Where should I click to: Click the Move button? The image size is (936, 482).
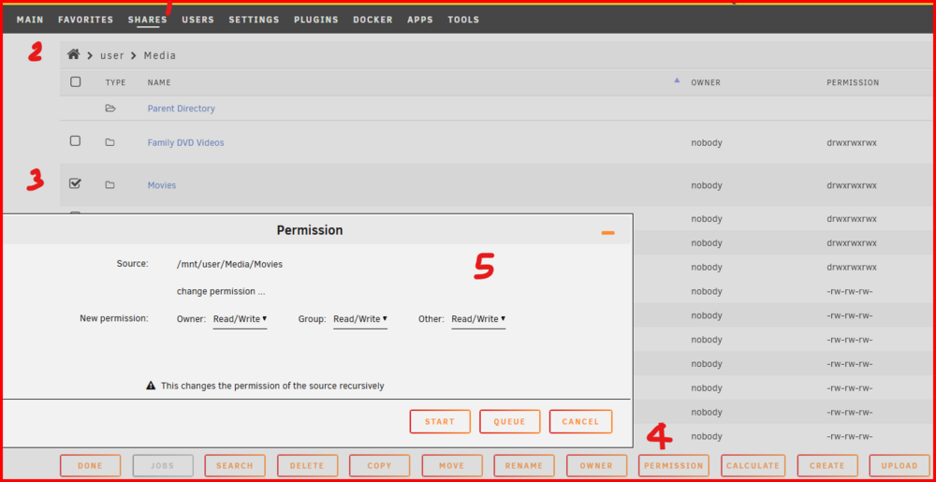coord(452,465)
